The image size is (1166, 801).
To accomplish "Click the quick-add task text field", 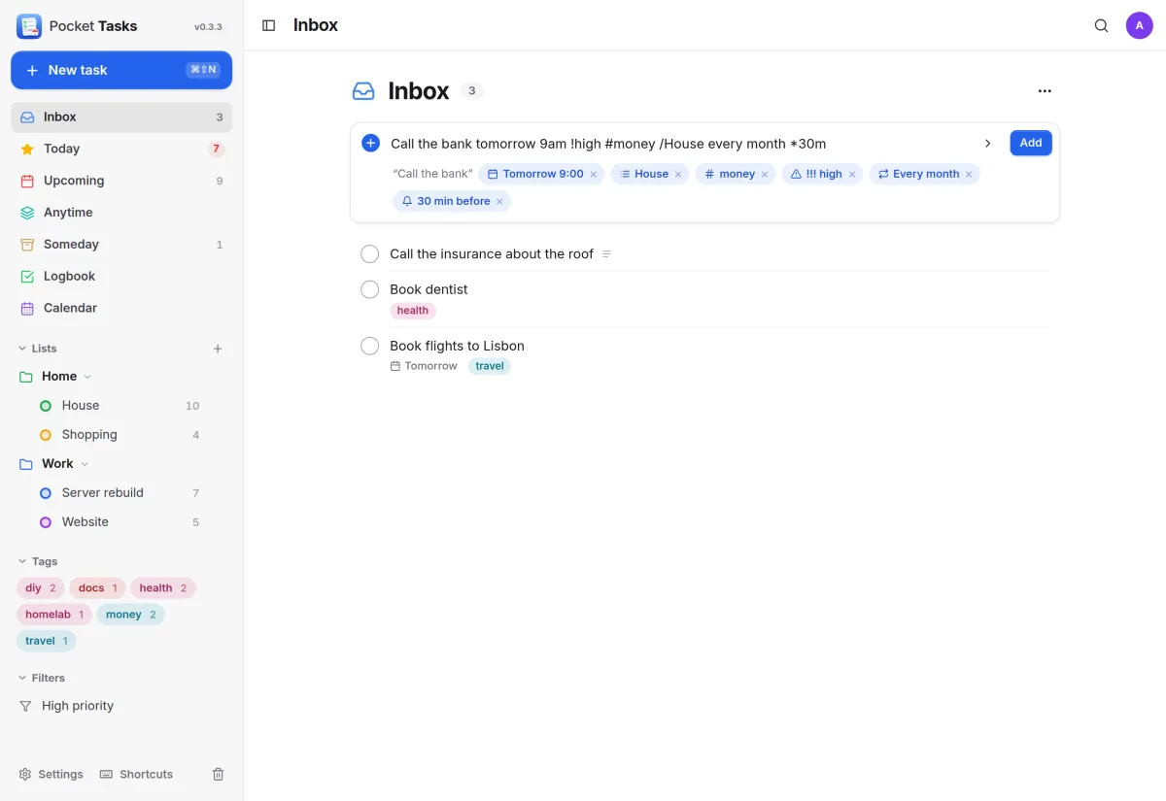I will pos(678,144).
